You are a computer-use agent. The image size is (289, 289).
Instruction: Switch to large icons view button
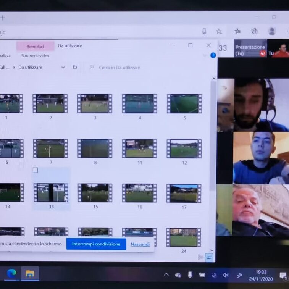(x=209, y=257)
